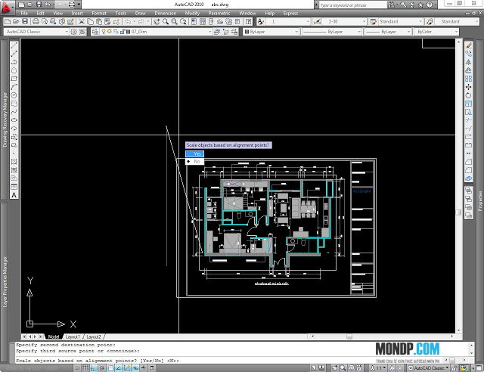The image size is (484, 372).
Task: Open the Modify menu
Action: (x=192, y=14)
